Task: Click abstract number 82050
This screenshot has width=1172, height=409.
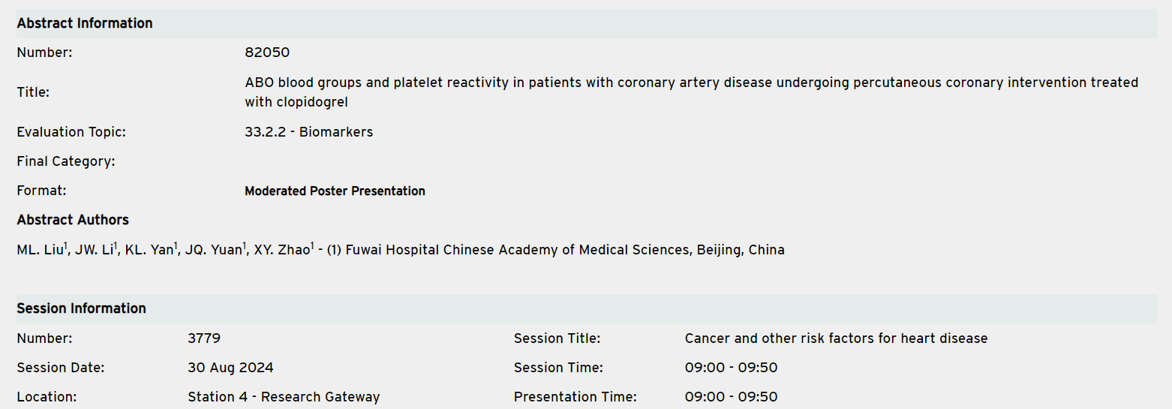Action: [267, 53]
